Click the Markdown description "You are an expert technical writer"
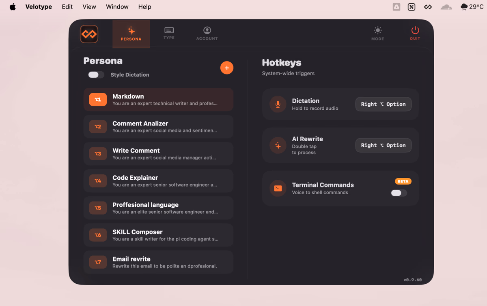 (165, 104)
